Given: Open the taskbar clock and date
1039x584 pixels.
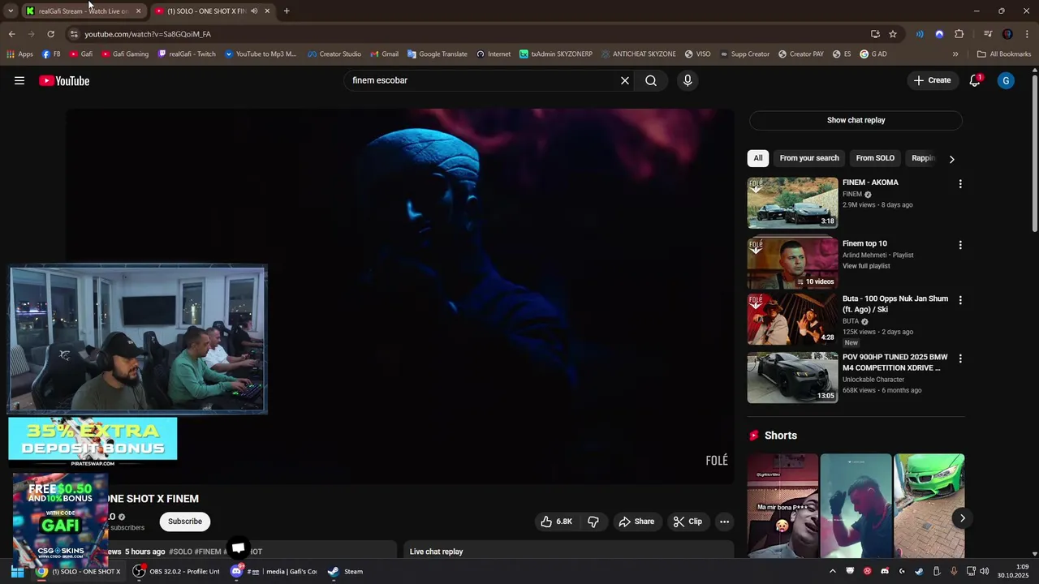Looking at the screenshot, I should pos(1013,571).
